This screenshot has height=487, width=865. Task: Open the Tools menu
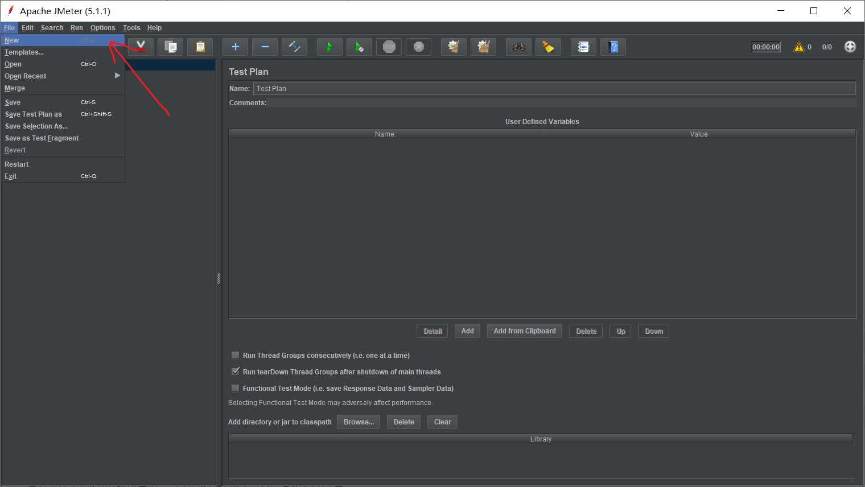pyautogui.click(x=131, y=28)
